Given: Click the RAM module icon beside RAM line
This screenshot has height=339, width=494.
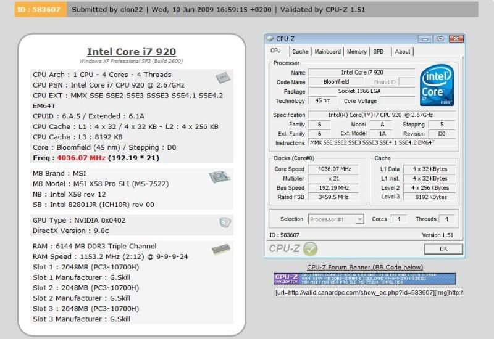Looking at the screenshot, I should [221, 250].
